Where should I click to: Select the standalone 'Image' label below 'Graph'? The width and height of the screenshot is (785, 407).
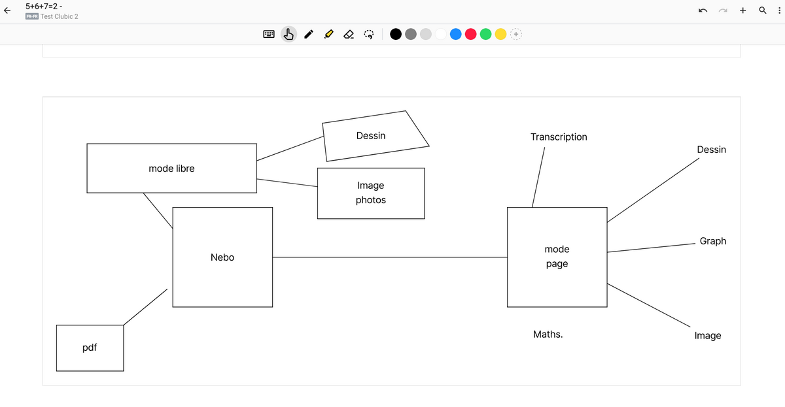point(708,336)
